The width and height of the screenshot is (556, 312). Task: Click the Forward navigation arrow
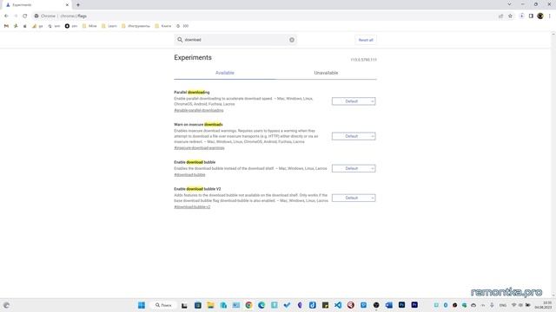[16, 16]
